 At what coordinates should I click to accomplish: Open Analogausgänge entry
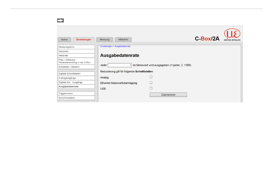click(x=76, y=78)
